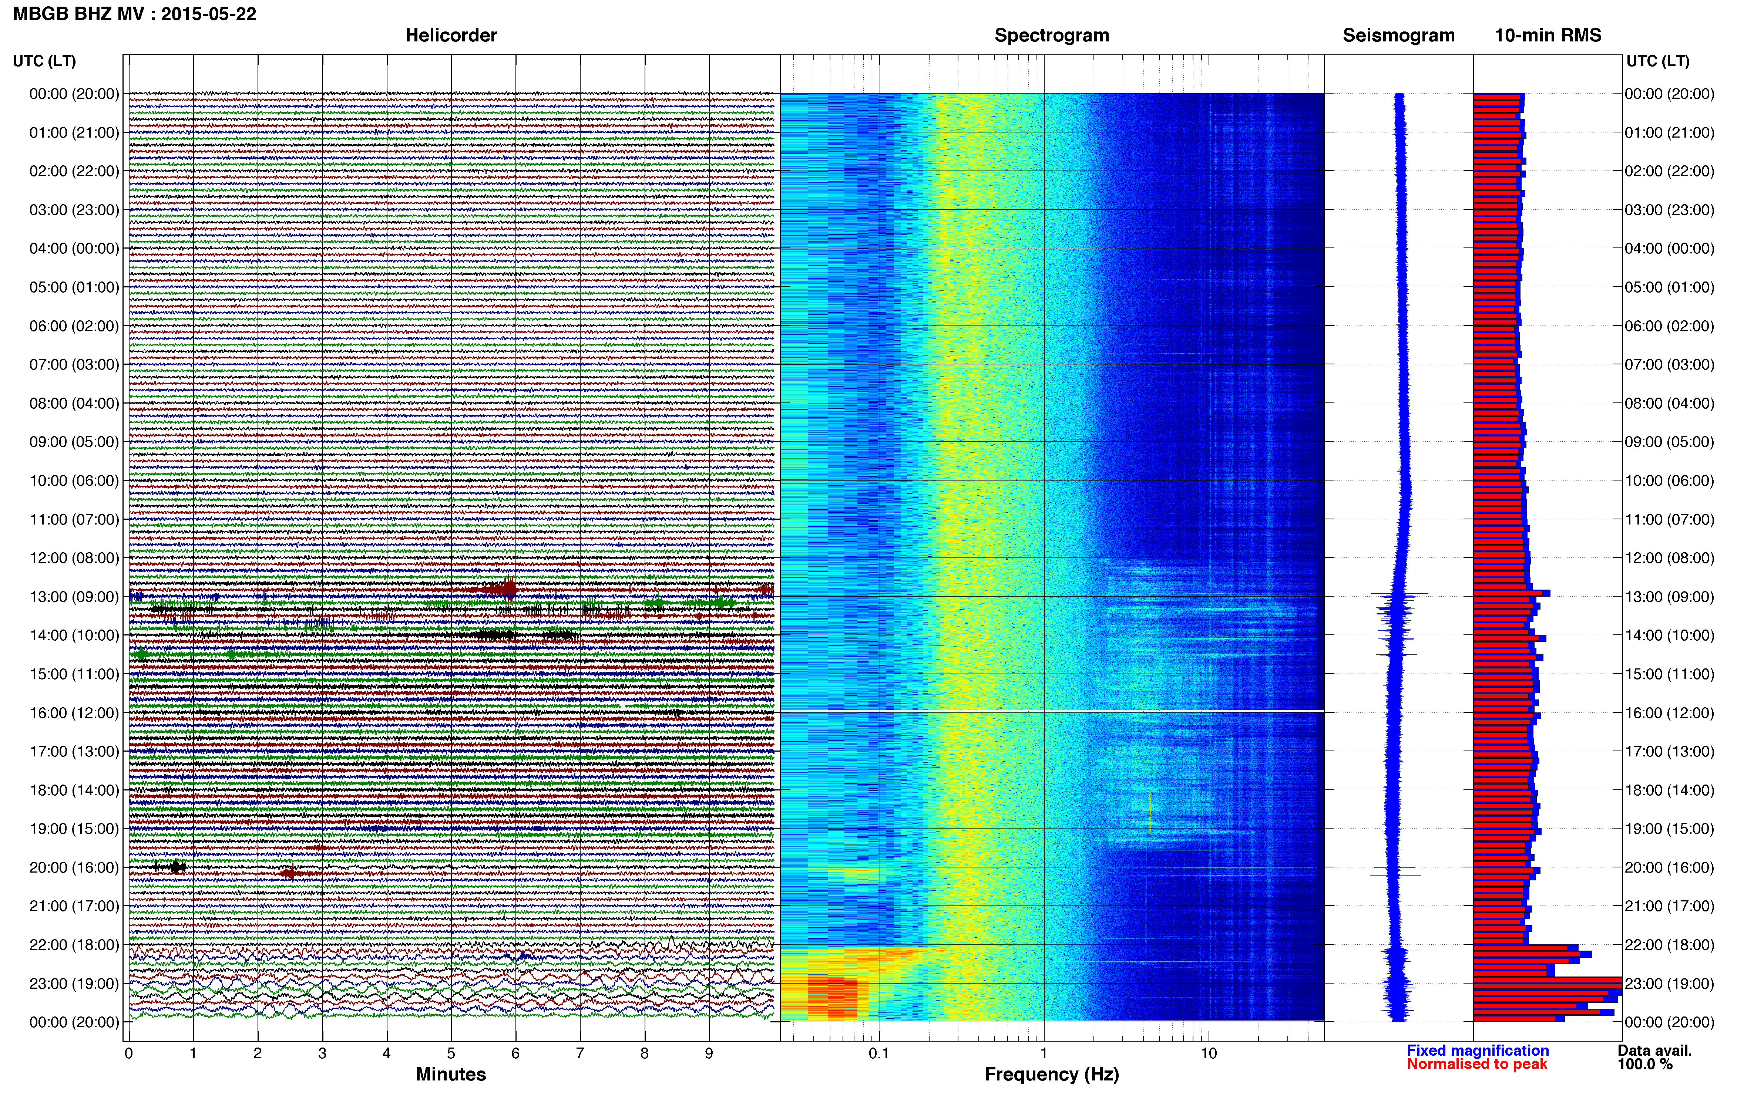Click right time label 22:00 (18:00)

[x=1669, y=945]
